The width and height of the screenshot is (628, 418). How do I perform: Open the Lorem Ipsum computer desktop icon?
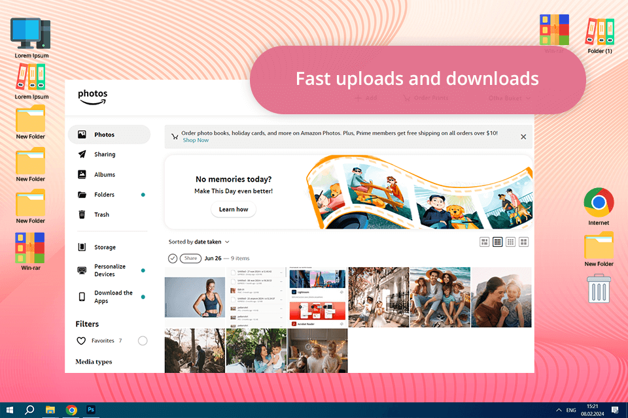point(31,38)
